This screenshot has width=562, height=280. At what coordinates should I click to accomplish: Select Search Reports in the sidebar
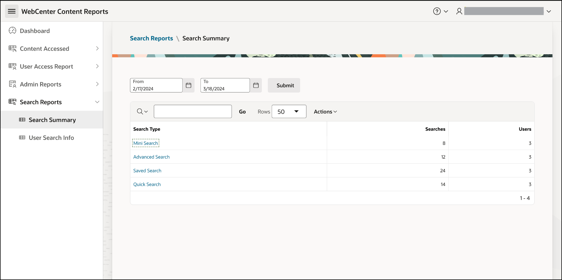tap(41, 102)
